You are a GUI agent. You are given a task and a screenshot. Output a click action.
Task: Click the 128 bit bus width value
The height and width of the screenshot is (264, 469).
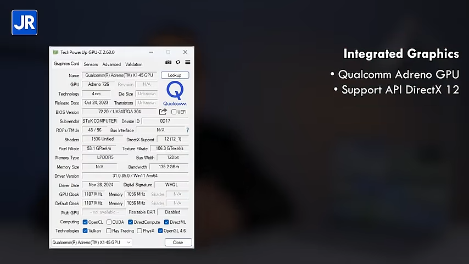coord(173,157)
